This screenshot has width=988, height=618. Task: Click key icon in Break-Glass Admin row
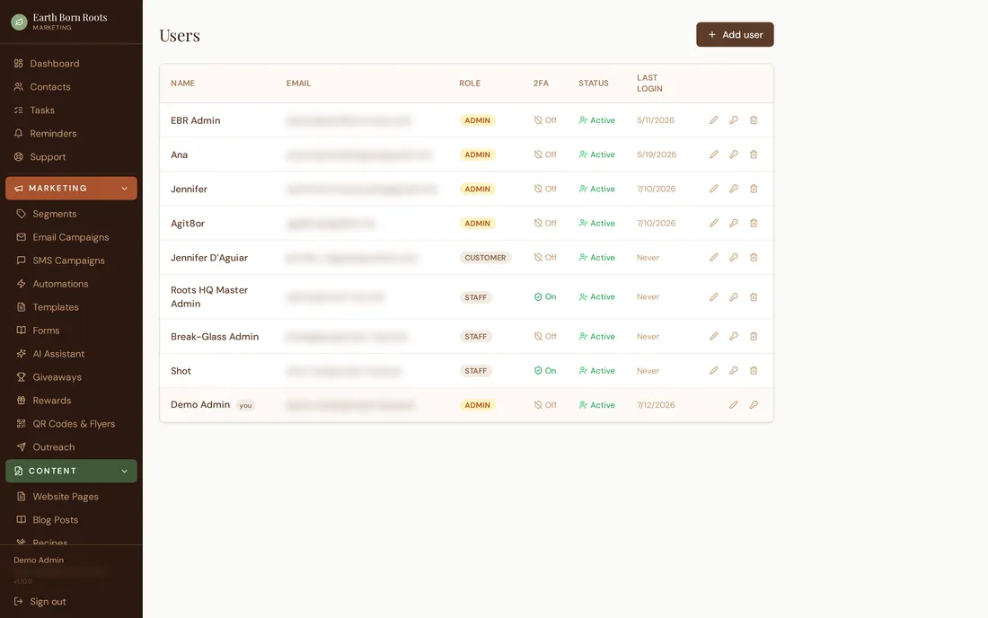tap(734, 337)
